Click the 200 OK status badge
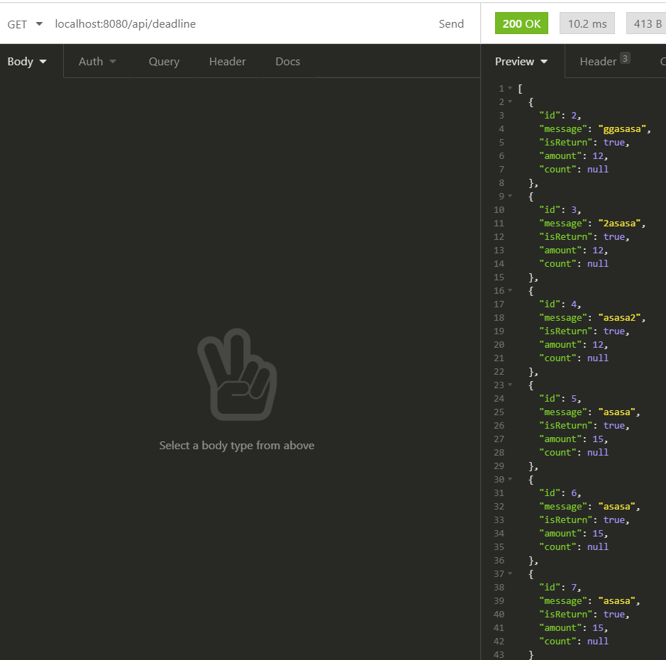666x660 pixels. click(x=521, y=23)
